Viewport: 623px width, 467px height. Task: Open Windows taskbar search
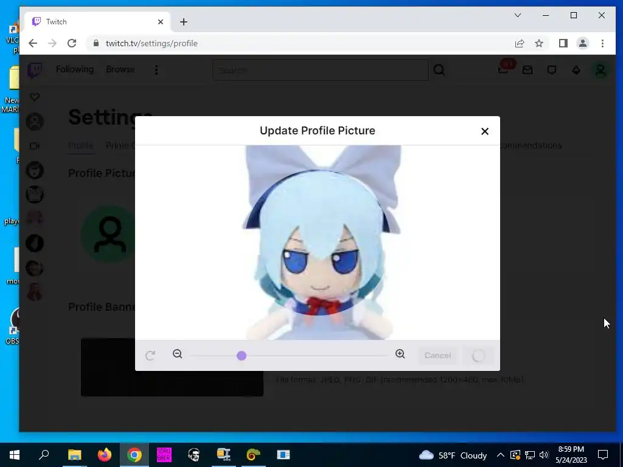[x=44, y=455]
